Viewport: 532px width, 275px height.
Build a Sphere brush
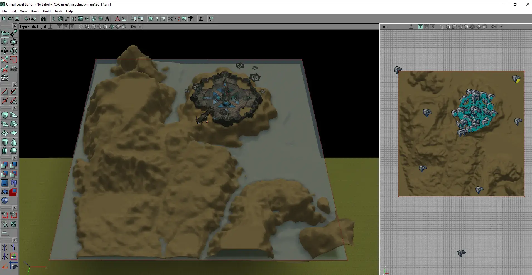14,151
